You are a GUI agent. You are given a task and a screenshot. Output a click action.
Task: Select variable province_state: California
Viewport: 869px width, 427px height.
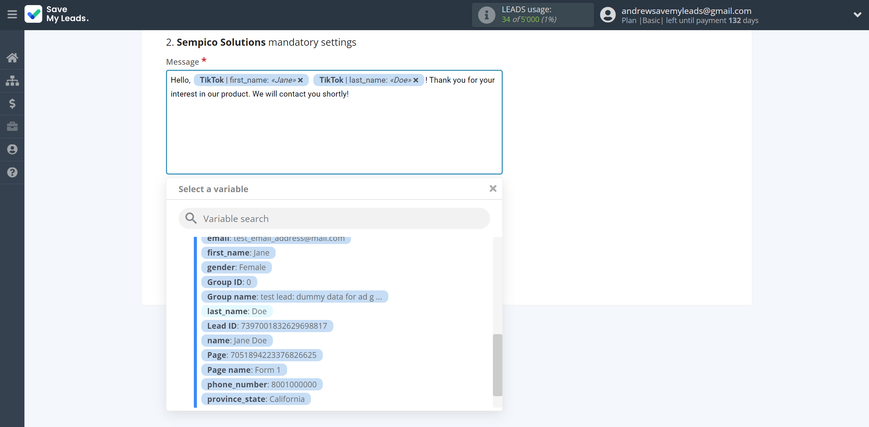[256, 399]
